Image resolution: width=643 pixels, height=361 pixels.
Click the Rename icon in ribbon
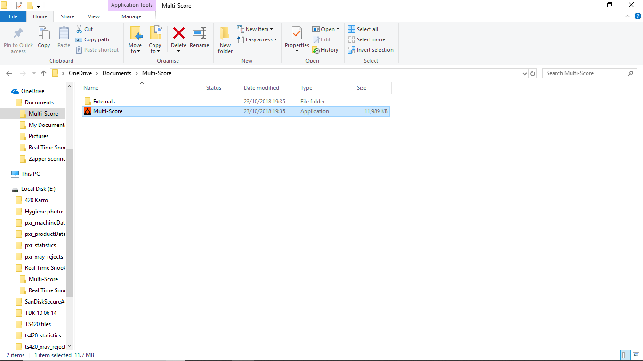(x=199, y=34)
